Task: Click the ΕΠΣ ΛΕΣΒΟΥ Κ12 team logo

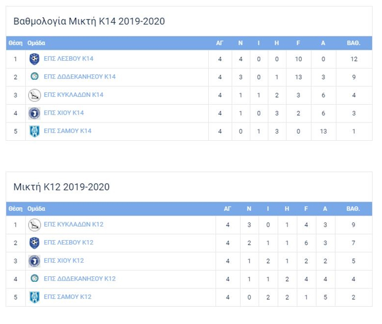Action: 35,243
